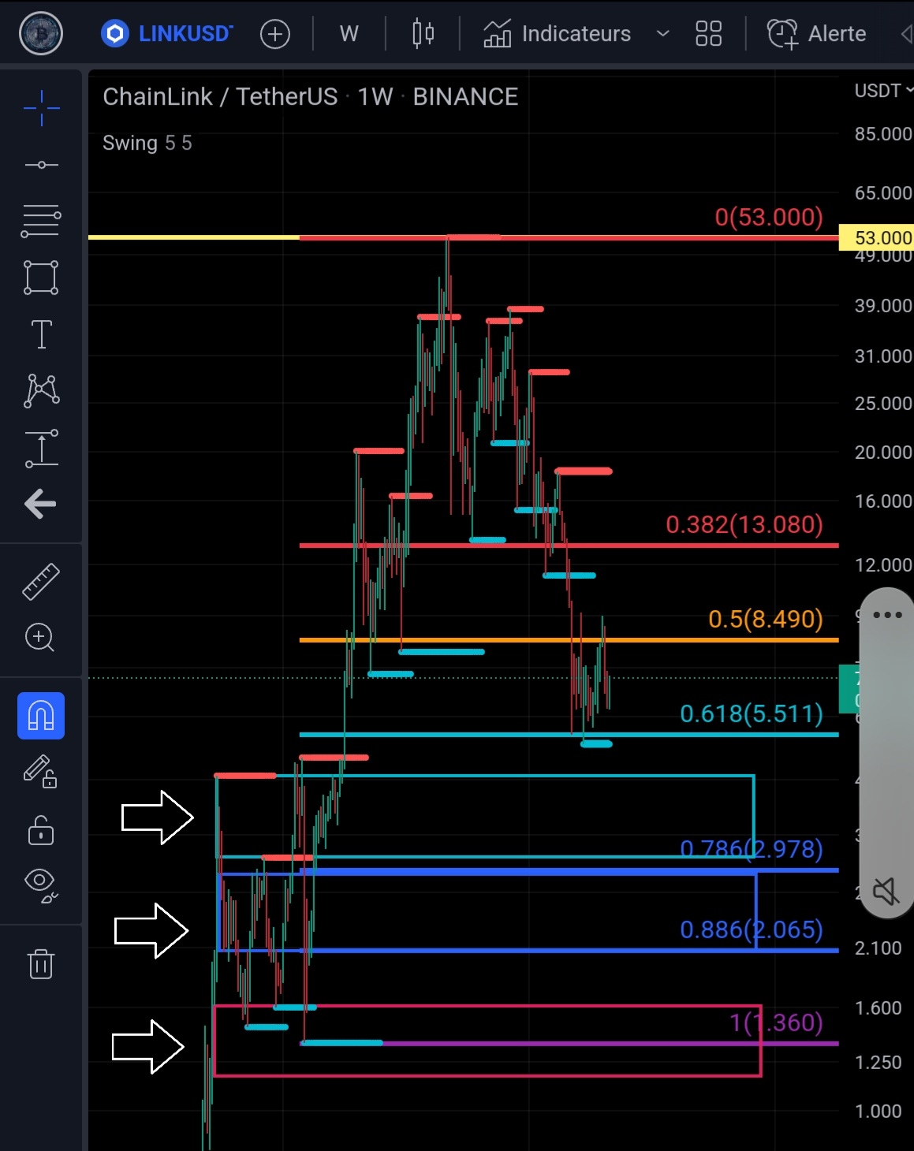The image size is (914, 1151).
Task: Select the price range measure tool
Action: [x=41, y=448]
